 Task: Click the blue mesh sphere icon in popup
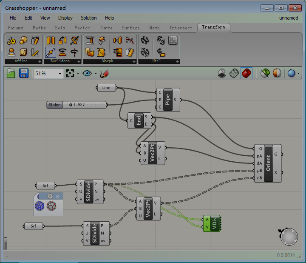coord(40,206)
